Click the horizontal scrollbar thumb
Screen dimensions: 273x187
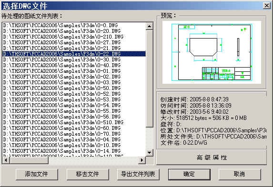tap(29, 160)
